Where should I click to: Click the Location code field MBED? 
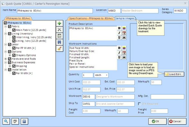click(114, 11)
